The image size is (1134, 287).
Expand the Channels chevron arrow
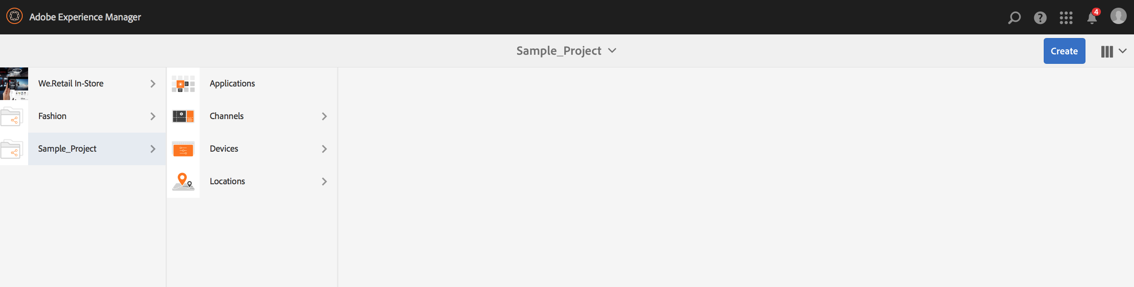324,116
